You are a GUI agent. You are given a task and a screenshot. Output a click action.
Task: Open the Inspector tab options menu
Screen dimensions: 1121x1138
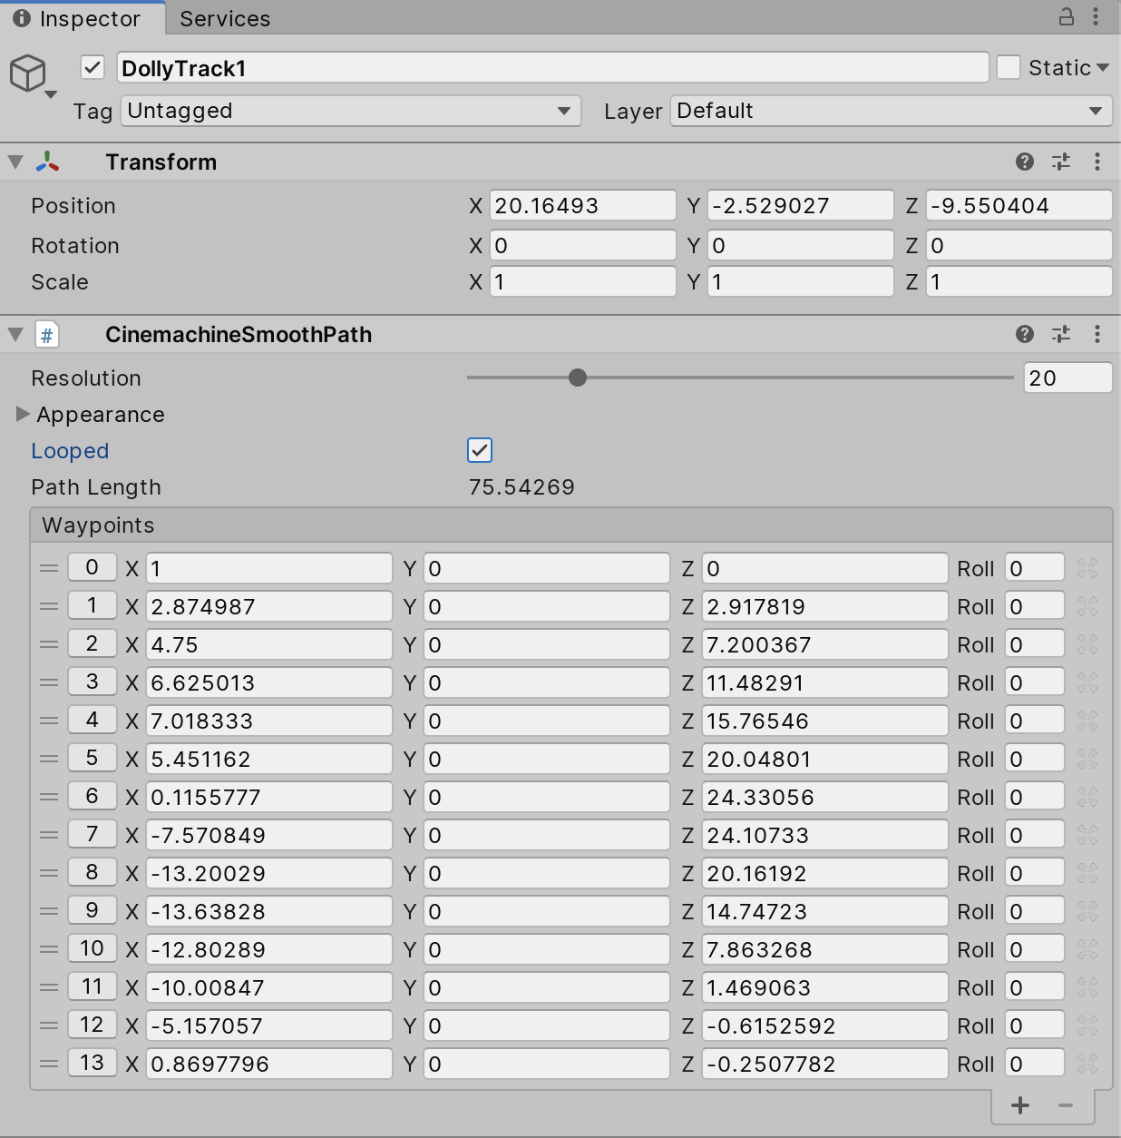tap(1096, 16)
